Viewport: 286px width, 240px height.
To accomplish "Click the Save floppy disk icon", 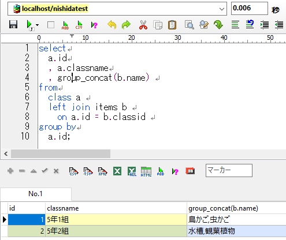I will pos(13,25).
